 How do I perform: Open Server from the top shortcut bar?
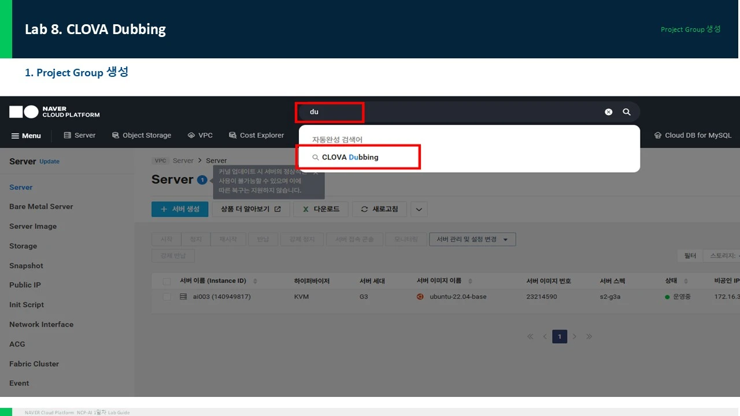pos(80,135)
